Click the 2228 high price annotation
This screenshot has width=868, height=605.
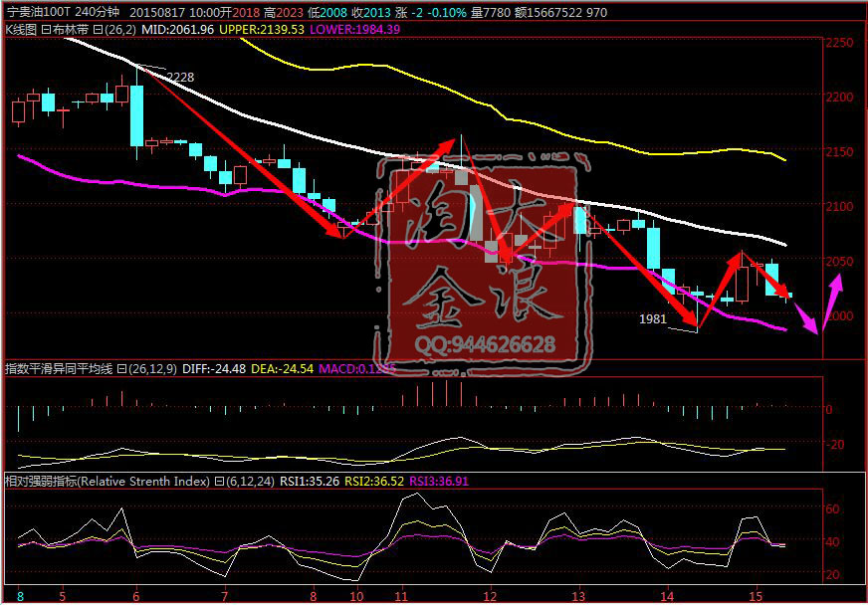click(x=180, y=78)
